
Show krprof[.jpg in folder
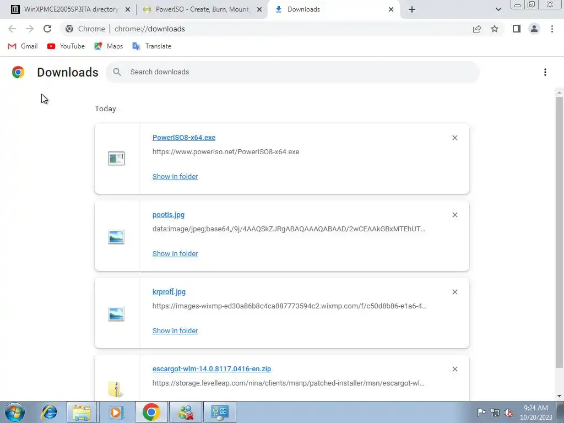tap(175, 331)
